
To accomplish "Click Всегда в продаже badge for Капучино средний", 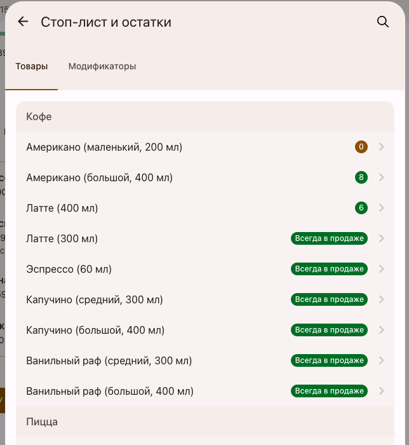I will pos(329,299).
